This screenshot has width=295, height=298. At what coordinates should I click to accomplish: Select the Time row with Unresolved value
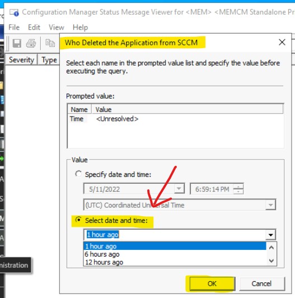click(x=175, y=119)
